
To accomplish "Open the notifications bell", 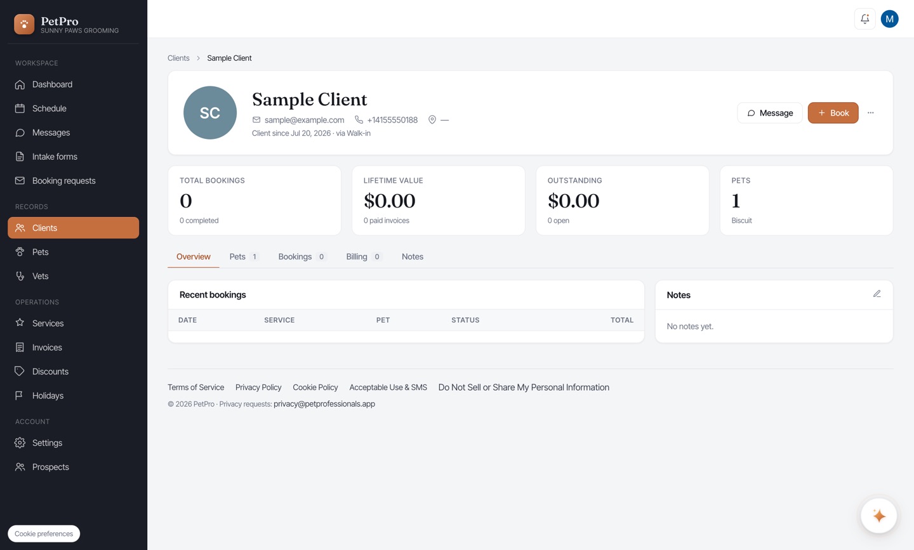I will tap(864, 19).
